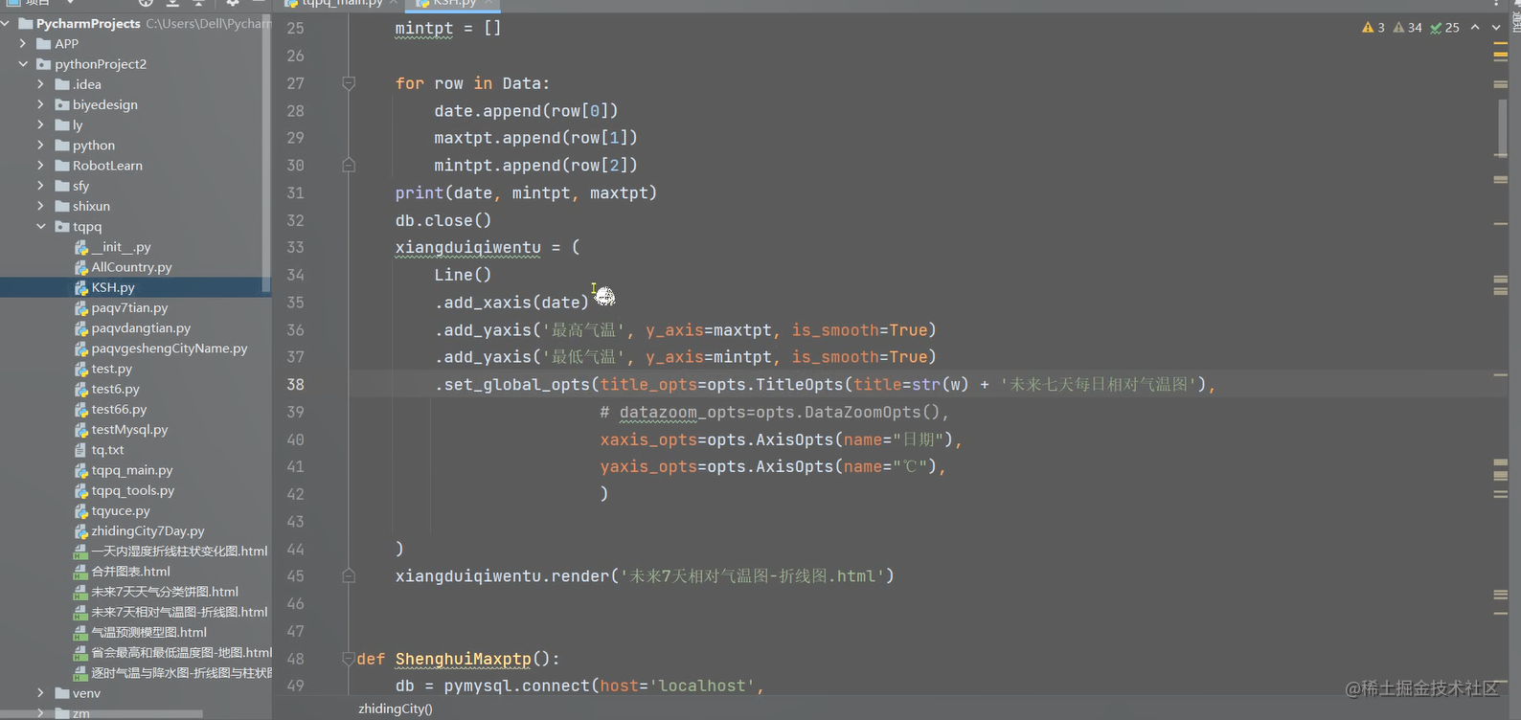Expand the python folder arrow

click(40, 146)
